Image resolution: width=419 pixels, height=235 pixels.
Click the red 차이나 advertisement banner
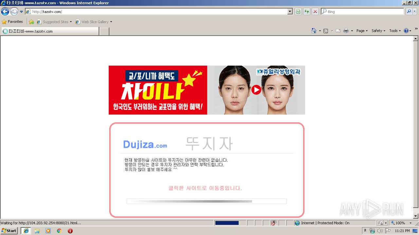coord(158,90)
